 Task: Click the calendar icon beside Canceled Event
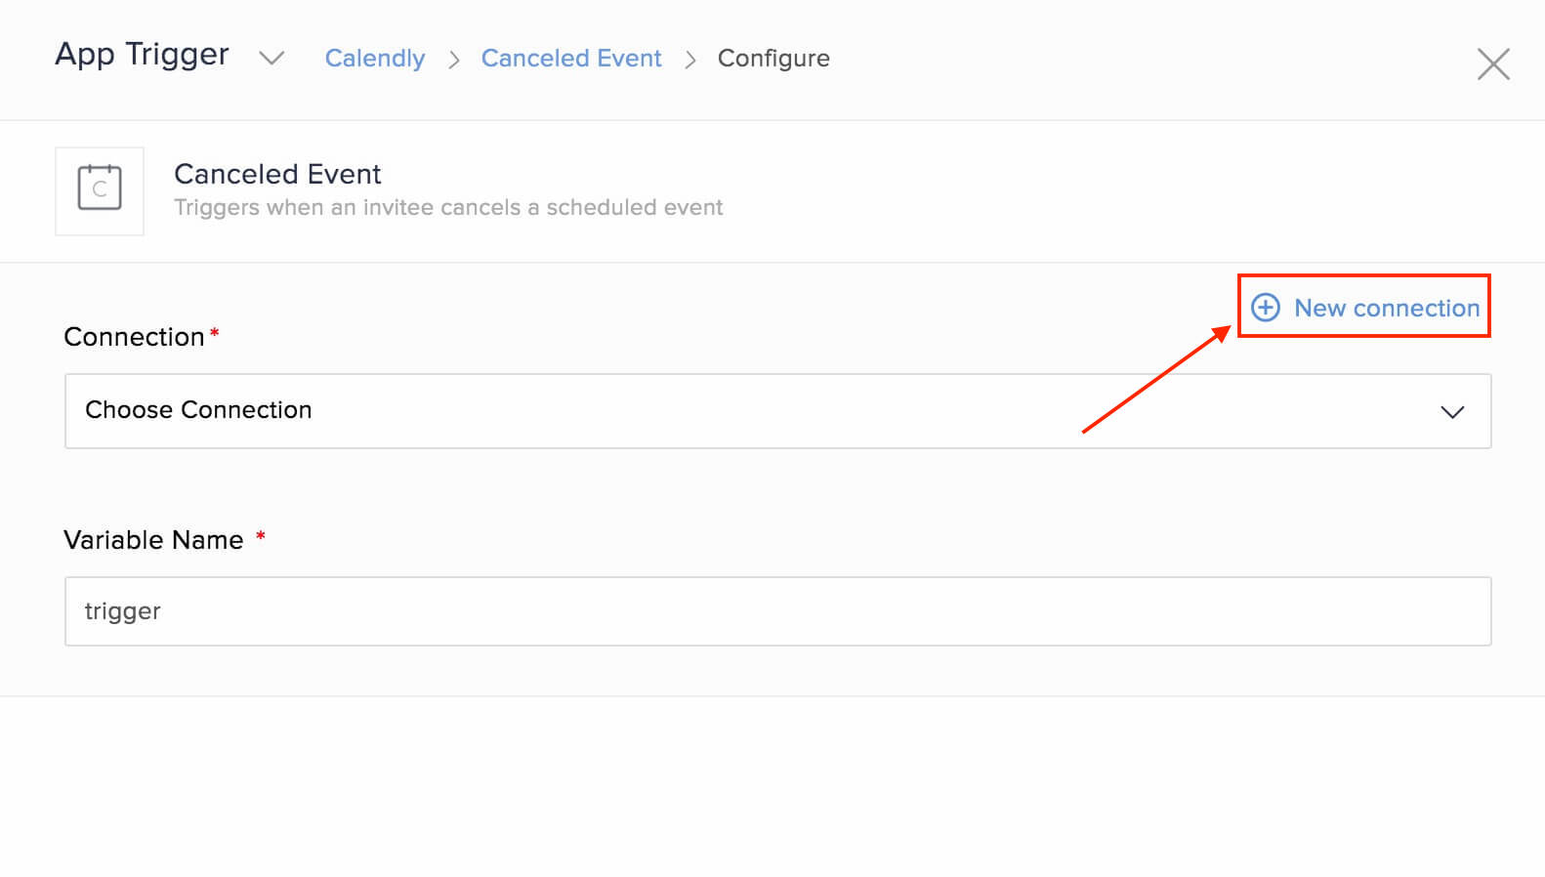pyautogui.click(x=100, y=190)
